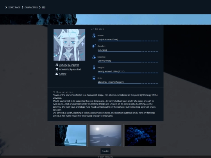Click the 'Name:' field label
The height and width of the screenshot is (158, 211).
point(101,36)
